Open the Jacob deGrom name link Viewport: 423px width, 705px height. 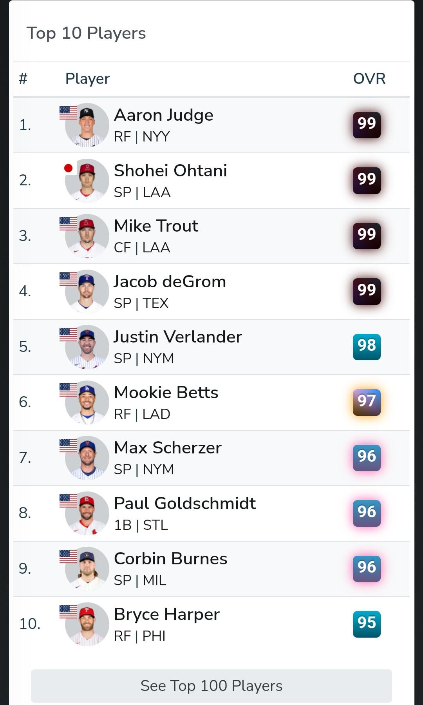point(170,282)
